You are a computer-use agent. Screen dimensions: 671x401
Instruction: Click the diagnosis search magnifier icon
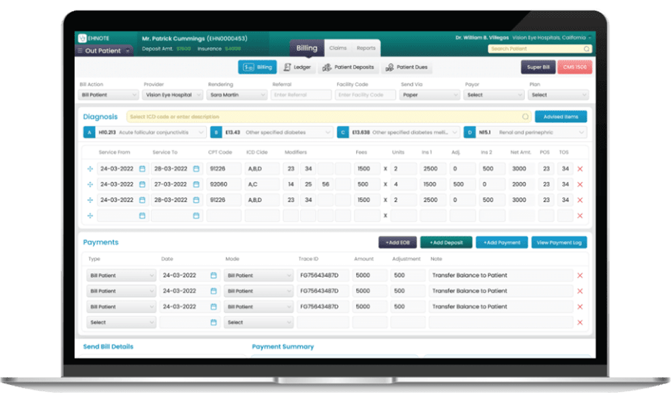525,117
